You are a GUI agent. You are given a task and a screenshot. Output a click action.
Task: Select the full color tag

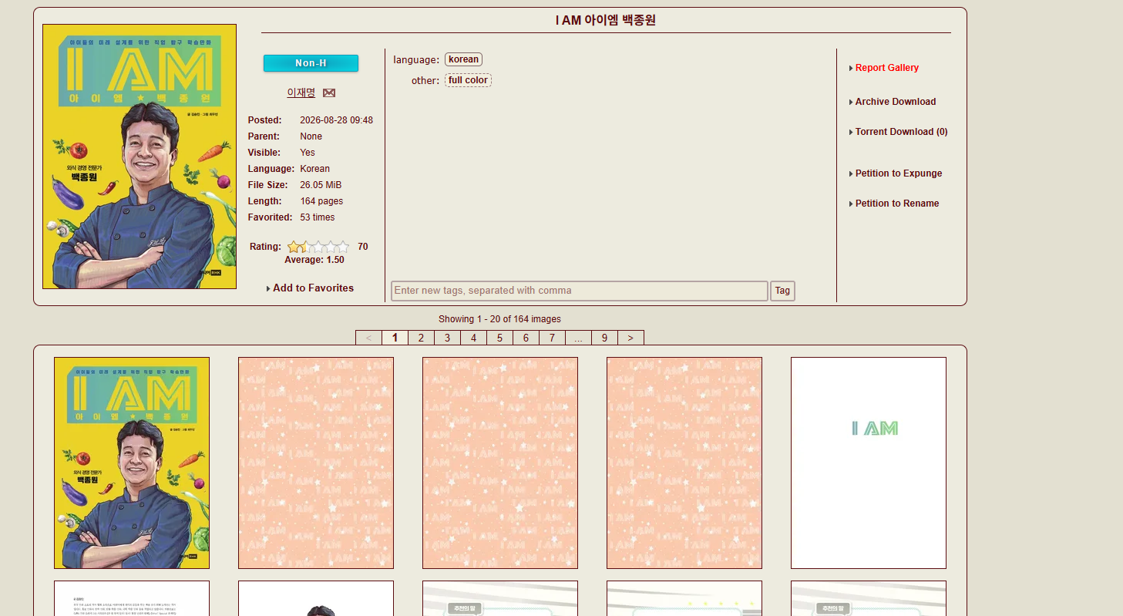468,80
